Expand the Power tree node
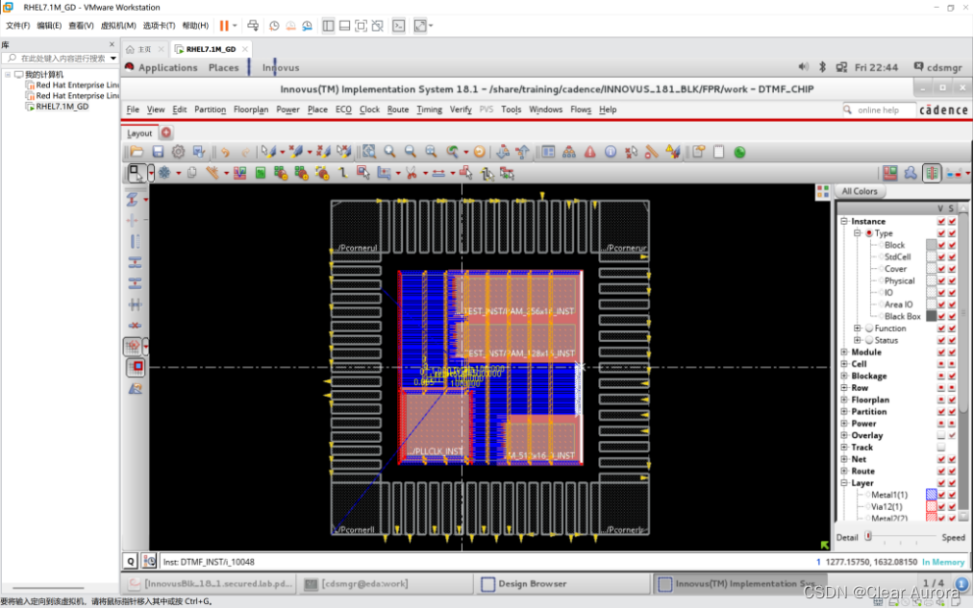The height and width of the screenshot is (608, 974). tap(845, 424)
